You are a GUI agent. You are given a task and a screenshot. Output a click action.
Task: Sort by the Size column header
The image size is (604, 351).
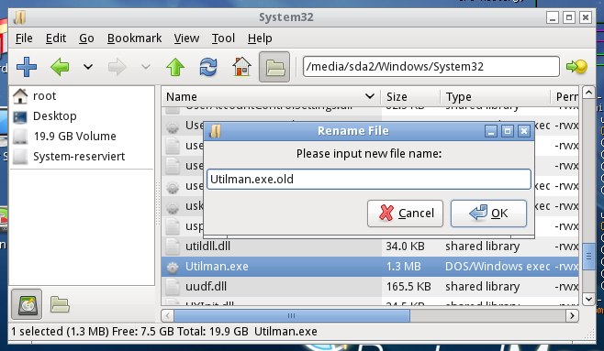(410, 96)
